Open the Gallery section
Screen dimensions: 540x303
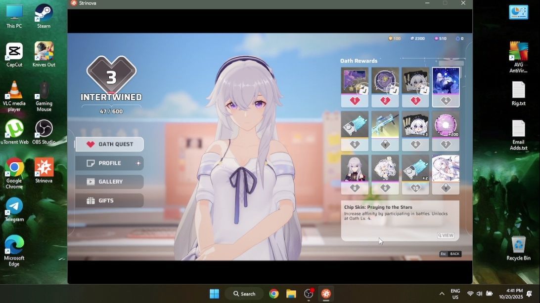109,182
